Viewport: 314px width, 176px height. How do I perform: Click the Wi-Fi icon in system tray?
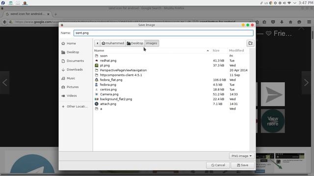tap(289, 3)
